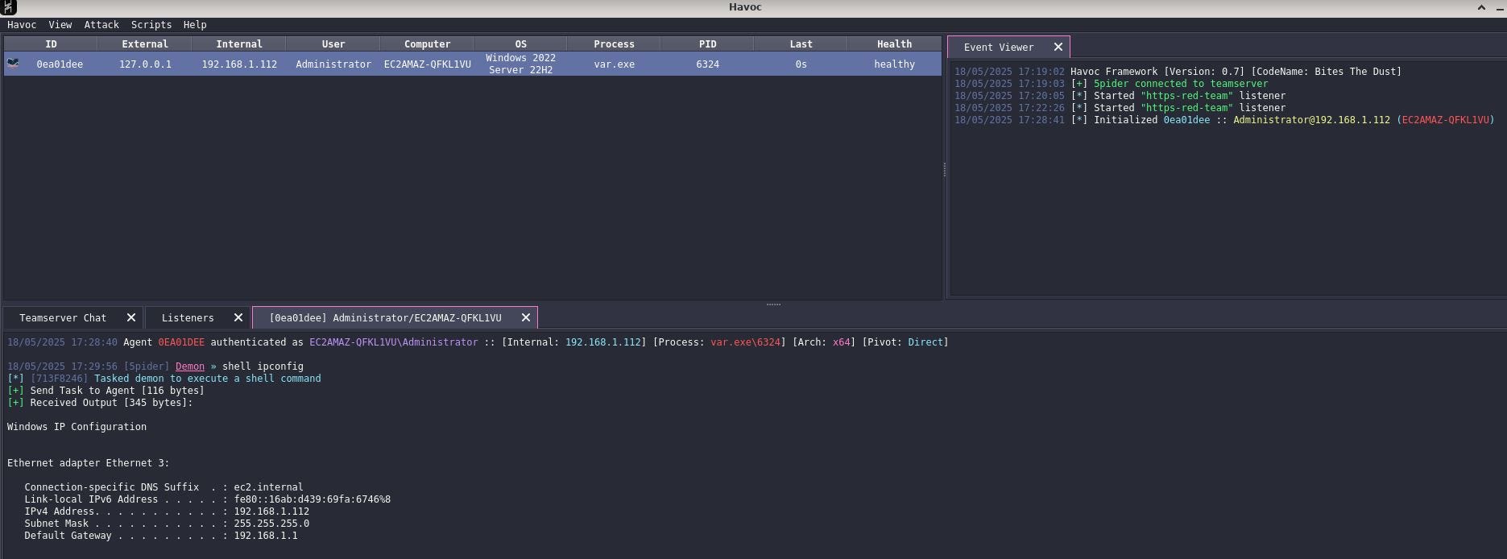Close the Teamserver Chat tab
1507x559 pixels.
[x=131, y=317]
